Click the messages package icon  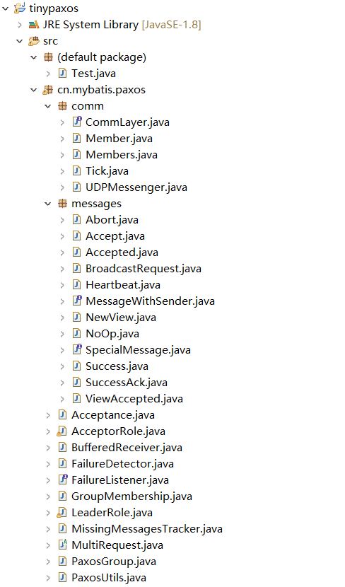click(x=62, y=204)
